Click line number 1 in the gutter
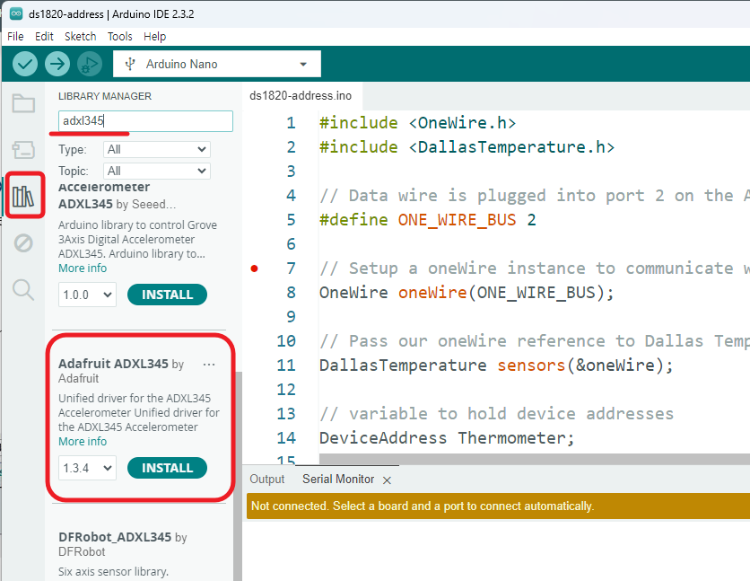The height and width of the screenshot is (581, 750). 291,123
